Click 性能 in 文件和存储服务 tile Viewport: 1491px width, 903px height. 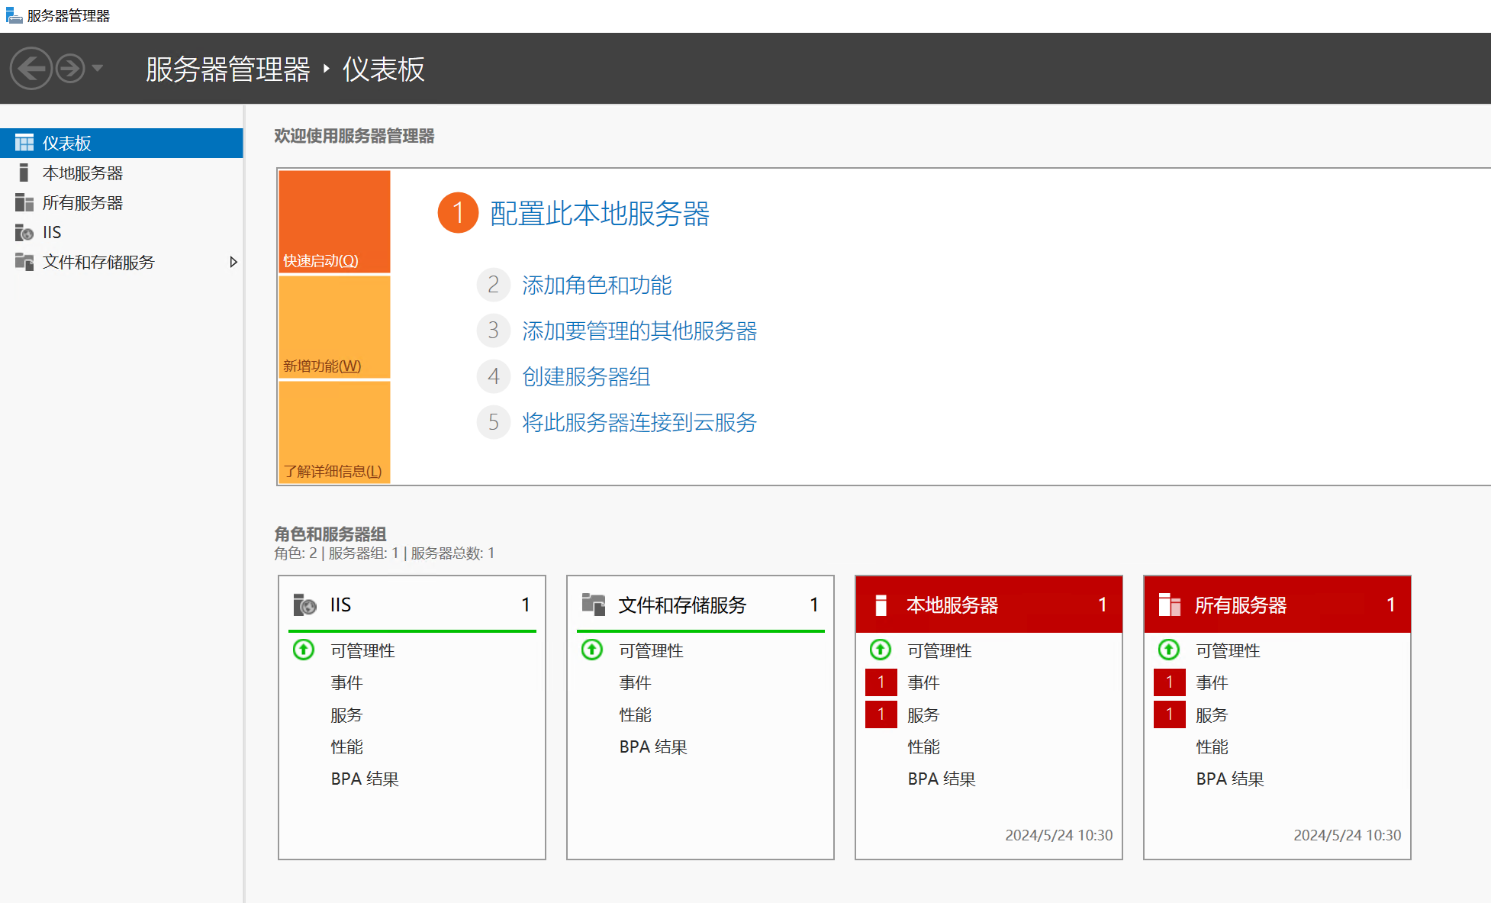point(635,714)
